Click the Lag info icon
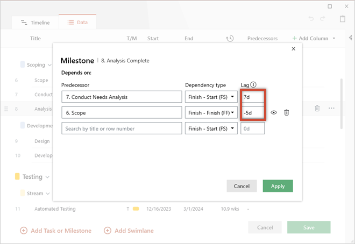355x244 pixels. click(253, 84)
